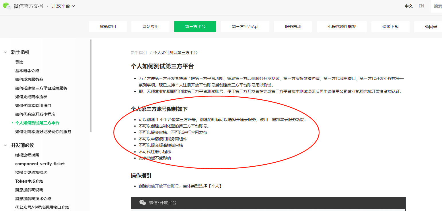Image resolution: width=442 pixels, height=211 pixels.
Task: Open 如何代商家开发小程序 sidebar item
Action: [x=35, y=114]
